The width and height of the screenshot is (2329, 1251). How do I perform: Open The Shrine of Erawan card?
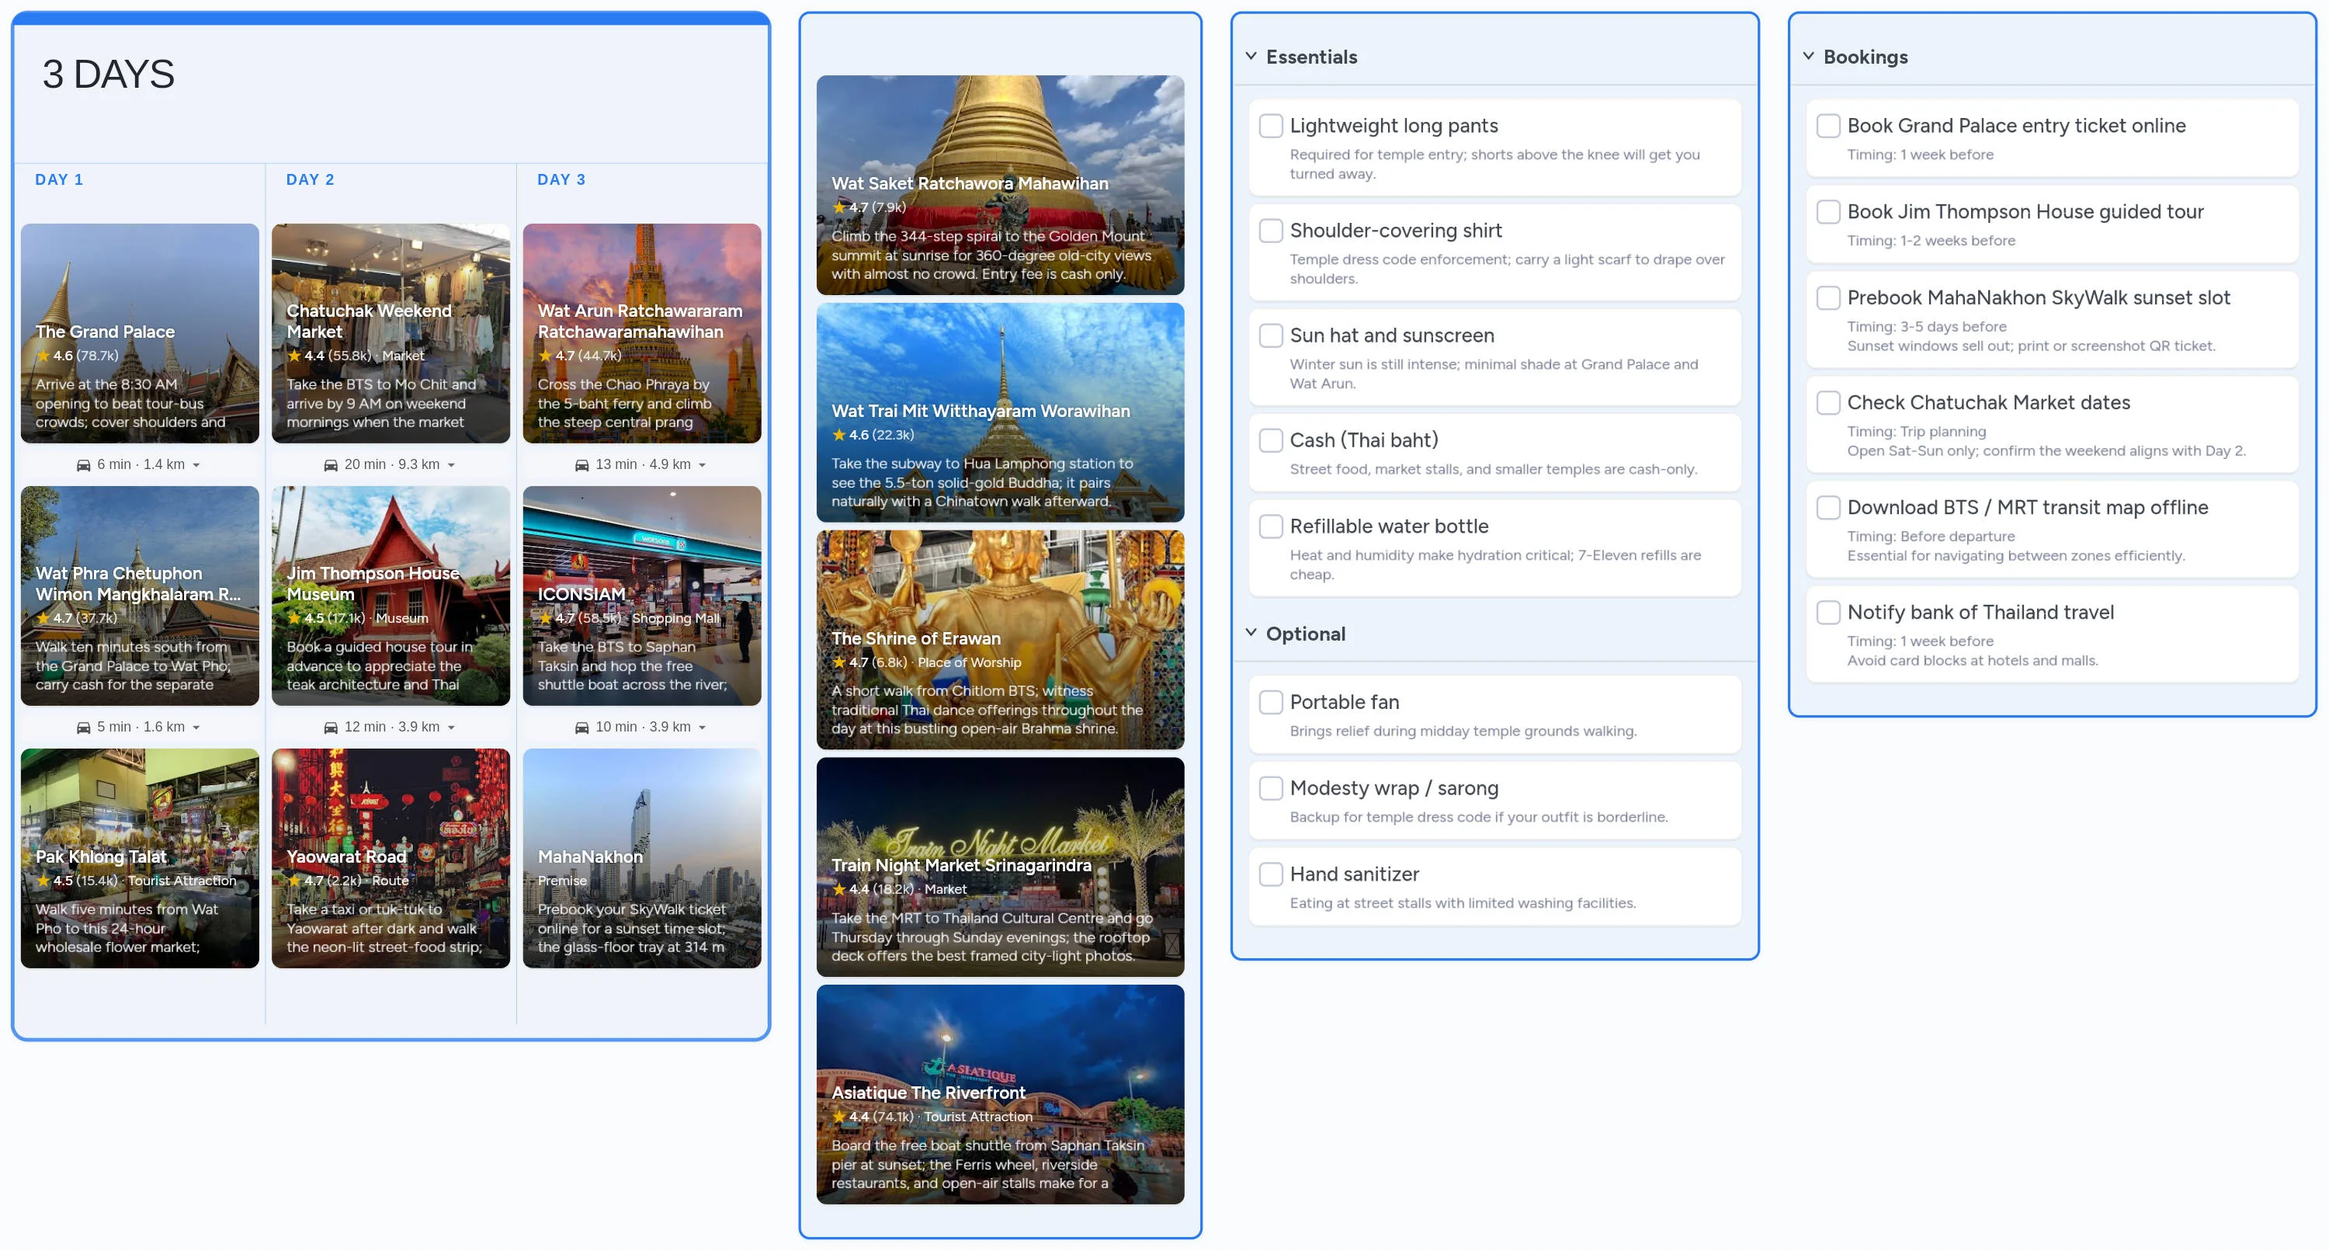1000,641
